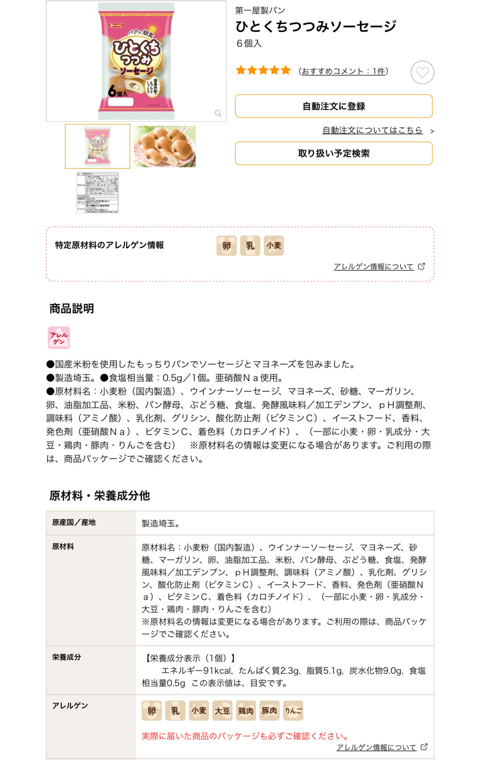Viewport: 492px width, 760px height.
Task: Click the 豚肉 allergen icon in table
Action: [269, 711]
